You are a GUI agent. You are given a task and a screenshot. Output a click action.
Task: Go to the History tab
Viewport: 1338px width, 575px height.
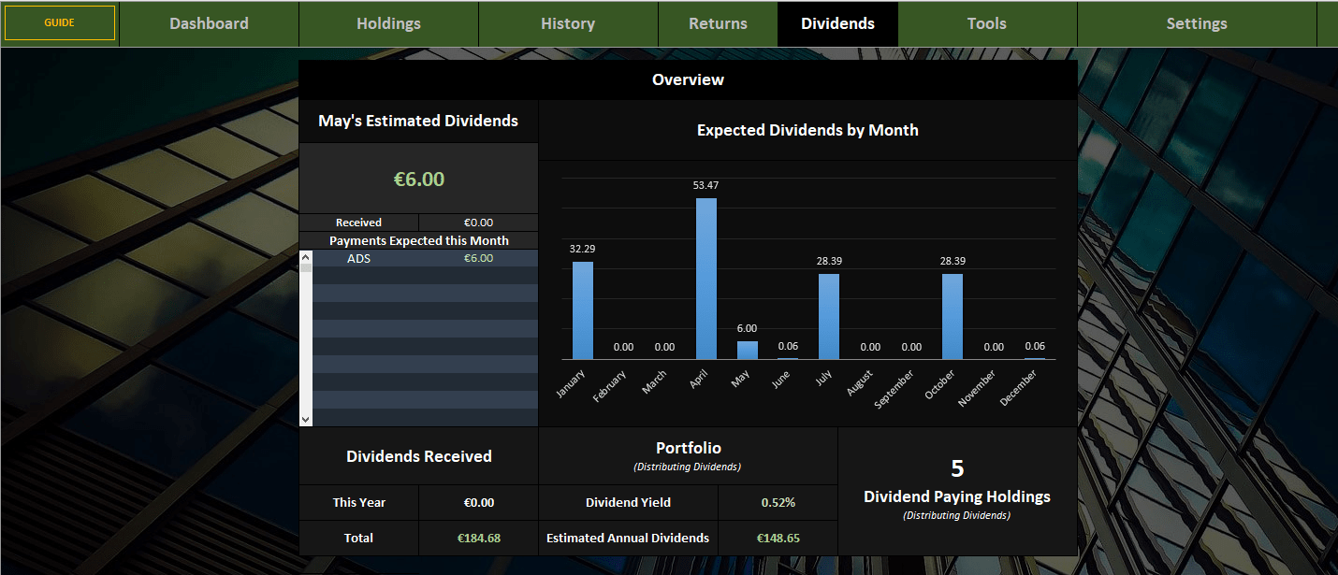click(568, 23)
